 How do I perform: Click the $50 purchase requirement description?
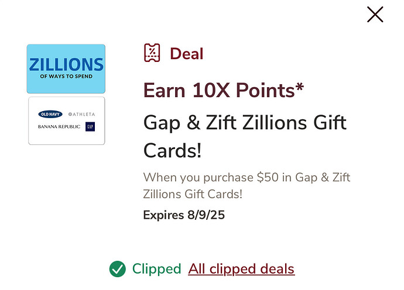tap(246, 185)
